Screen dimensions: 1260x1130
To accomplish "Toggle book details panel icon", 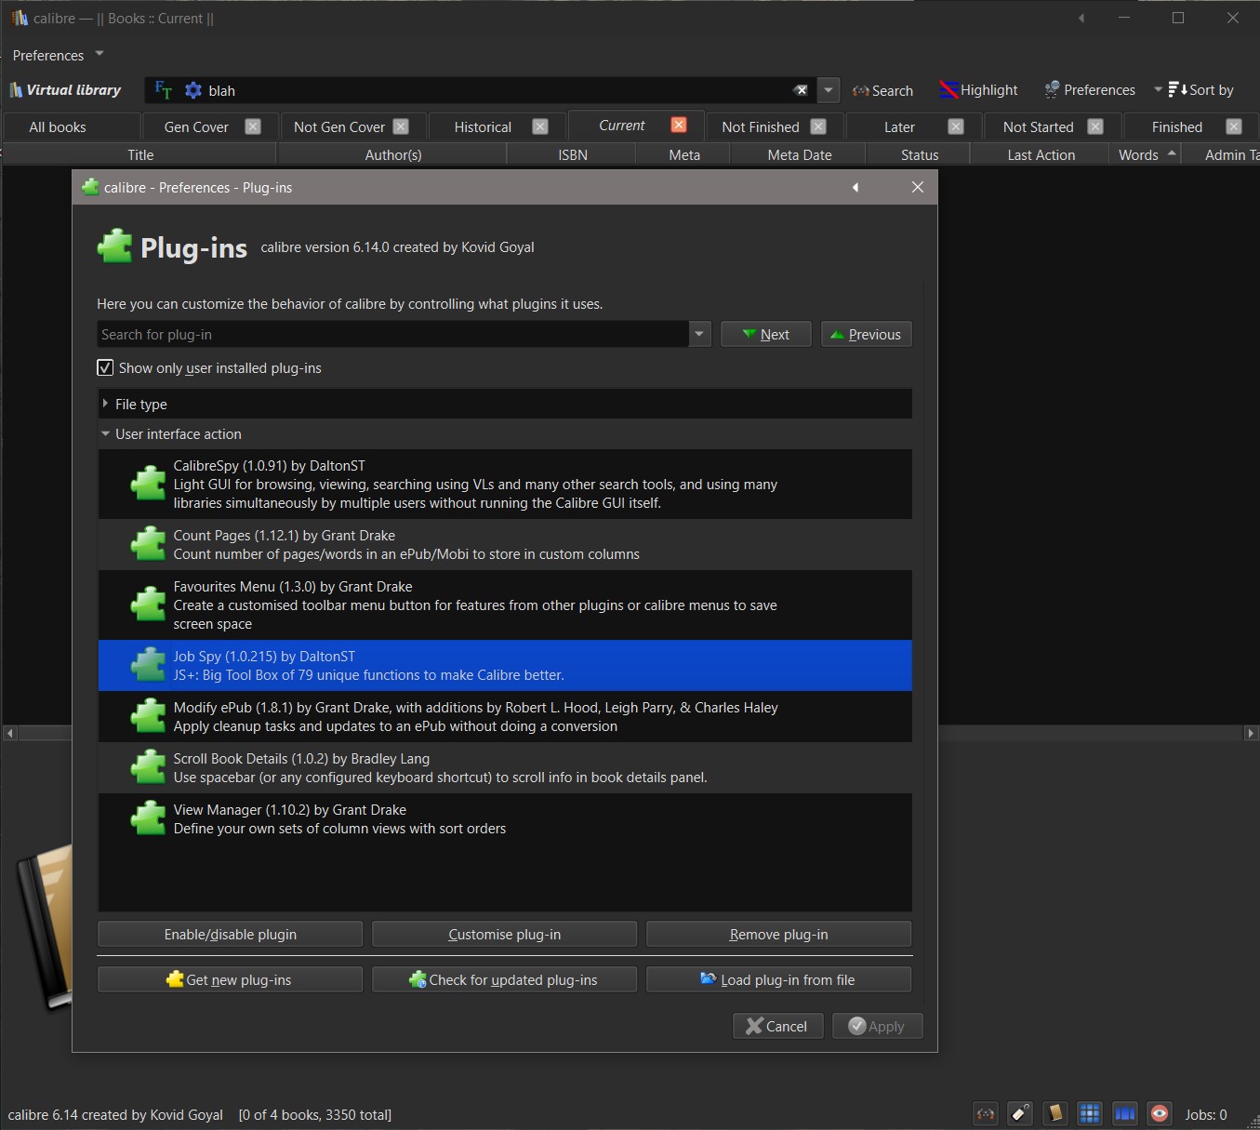I will point(1055,1113).
